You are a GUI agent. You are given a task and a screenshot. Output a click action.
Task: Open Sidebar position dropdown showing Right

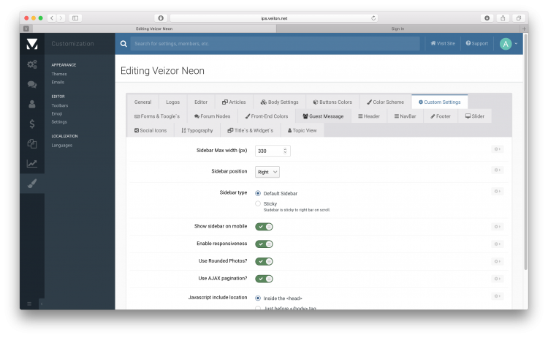click(x=267, y=172)
